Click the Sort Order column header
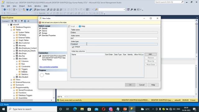Screen dimensions: 199x112 click(x=109, y=55)
